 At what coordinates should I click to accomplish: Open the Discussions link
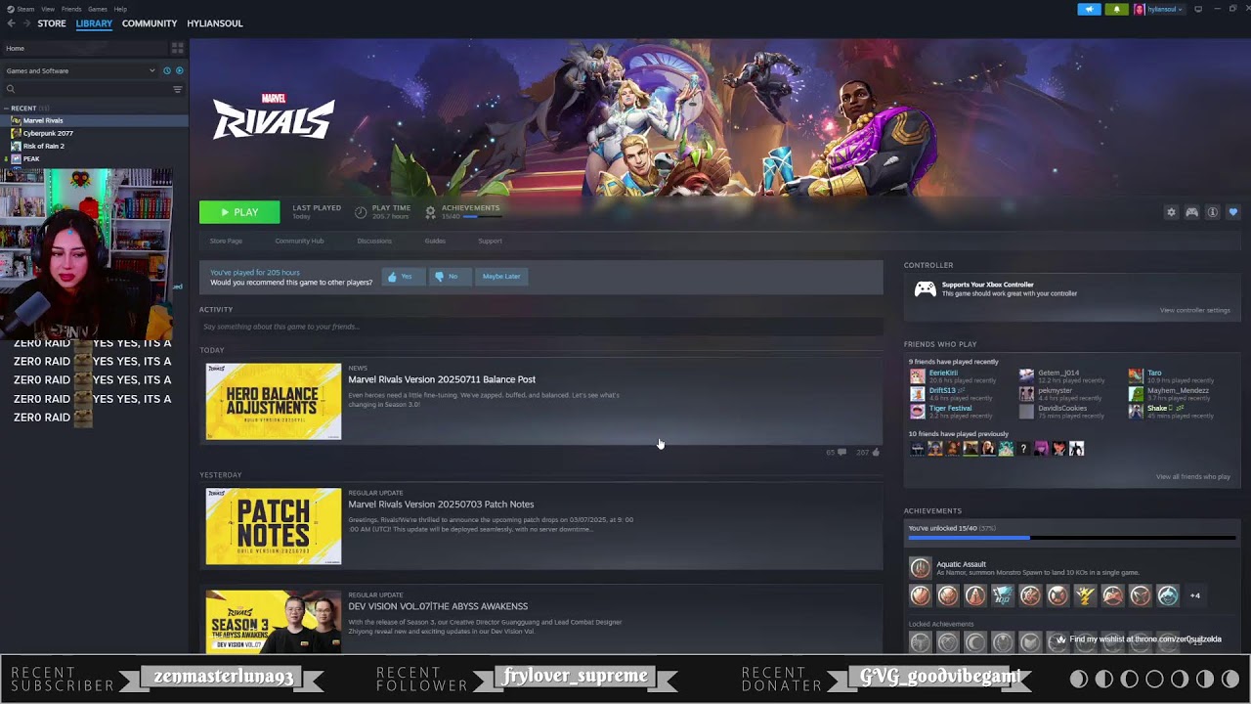click(x=374, y=241)
